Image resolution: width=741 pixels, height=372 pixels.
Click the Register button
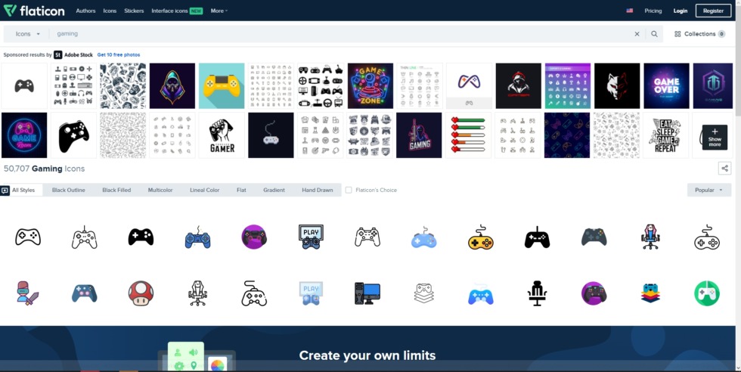click(x=713, y=11)
